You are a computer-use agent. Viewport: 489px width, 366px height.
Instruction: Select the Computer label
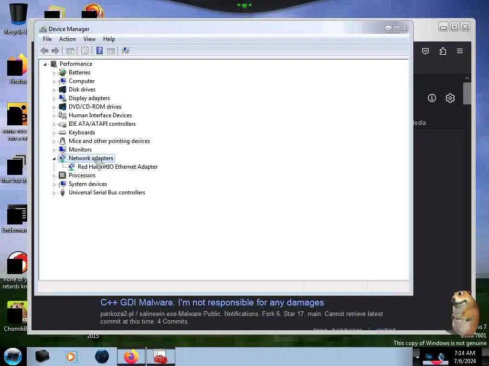click(x=81, y=81)
